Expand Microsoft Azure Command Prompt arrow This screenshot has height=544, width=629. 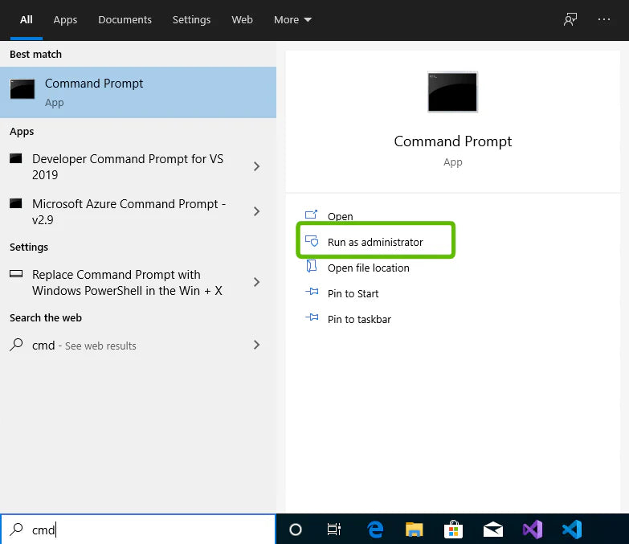257,211
